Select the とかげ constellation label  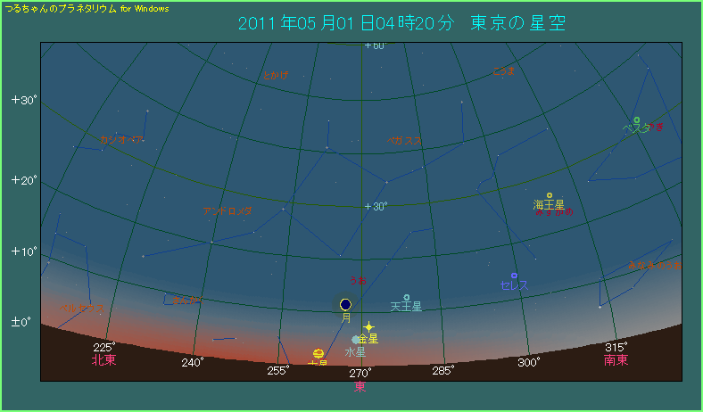tap(276, 76)
